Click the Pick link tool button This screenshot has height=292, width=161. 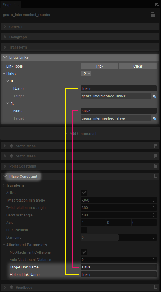[x=100, y=66]
